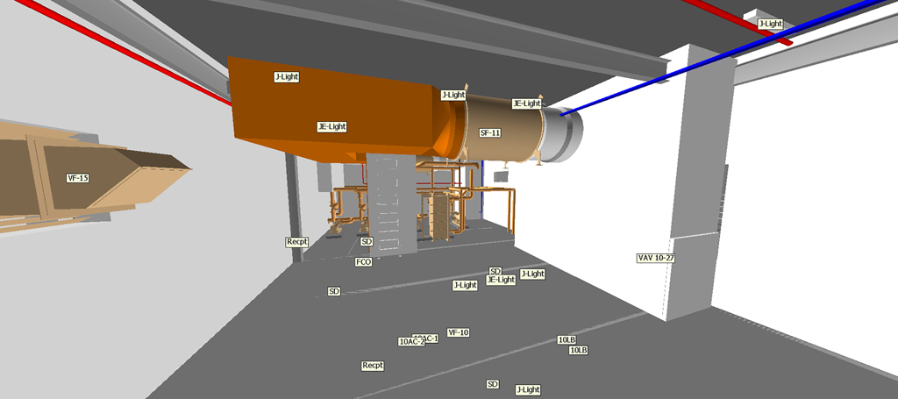Select the Recpt label below 10AC-2
The width and height of the screenshot is (898, 399).
point(373,366)
